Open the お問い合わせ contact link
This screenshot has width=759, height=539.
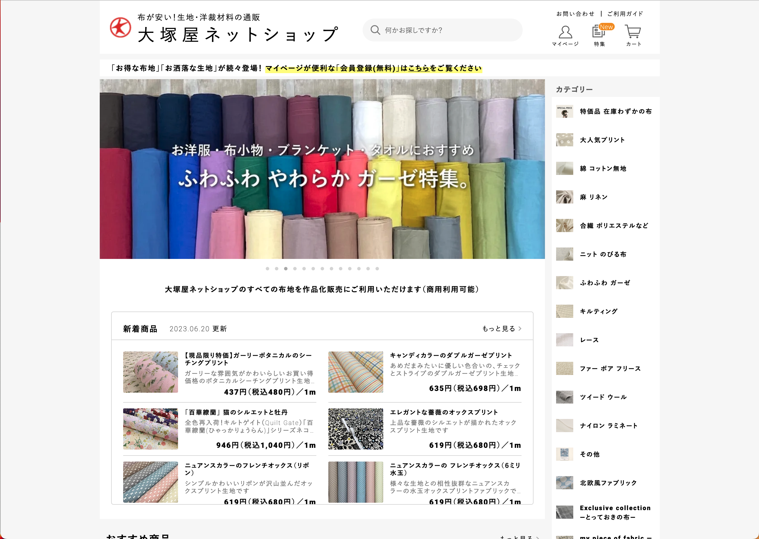(x=575, y=14)
